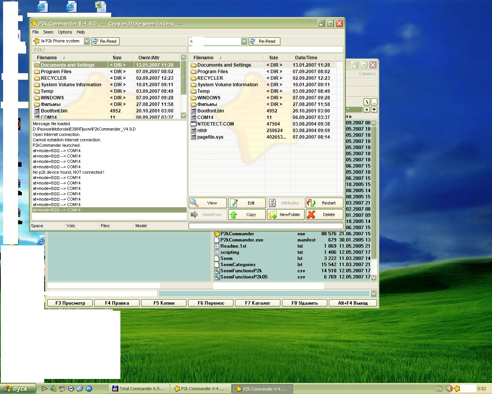Click 'No p2k device found' log line

tap(68, 172)
